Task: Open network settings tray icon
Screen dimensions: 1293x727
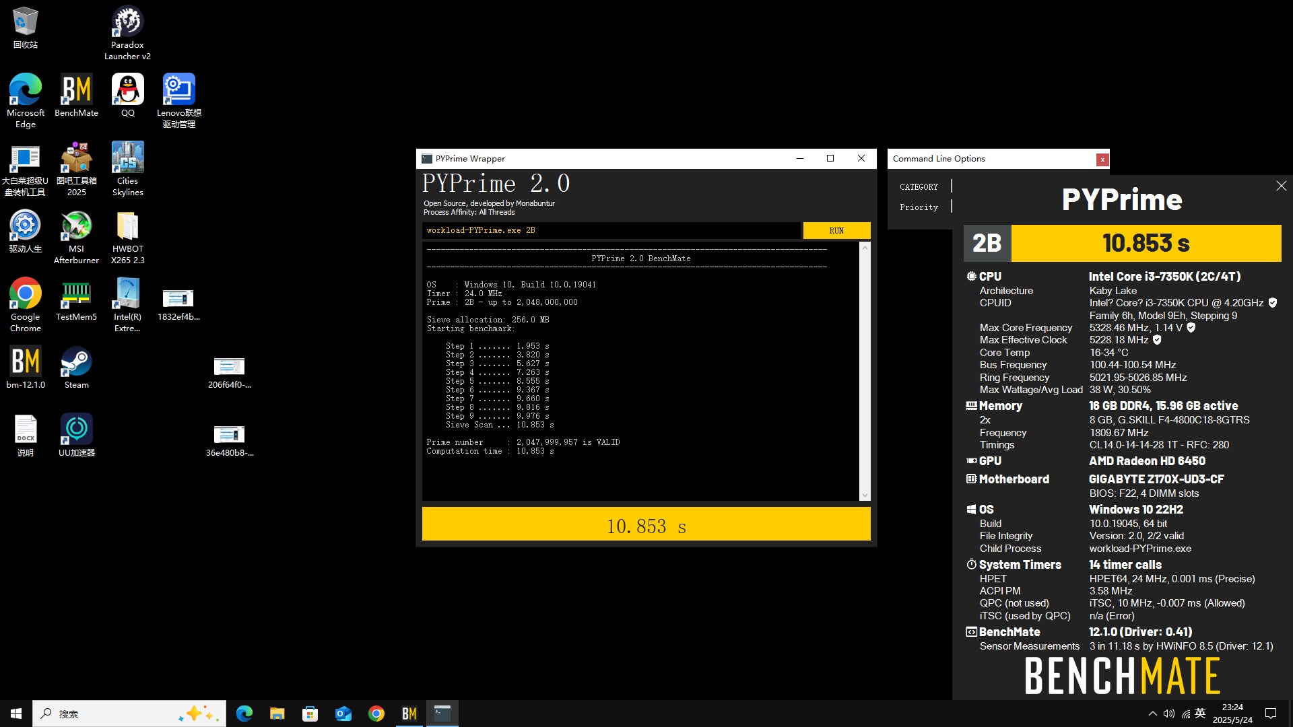Action: [1185, 714]
